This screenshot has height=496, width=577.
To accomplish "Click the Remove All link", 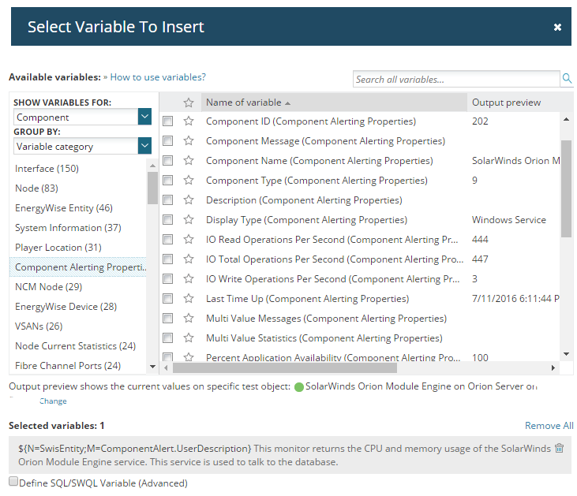I will 549,426.
